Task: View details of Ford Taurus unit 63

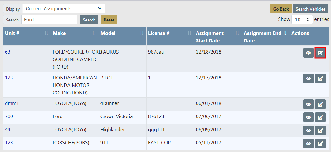Action: pyautogui.click(x=308, y=53)
